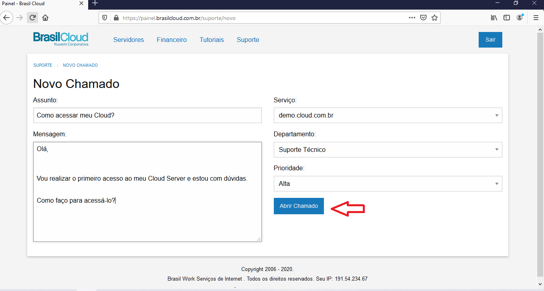
Task: Click into the Mensagem text area
Action: (x=147, y=192)
